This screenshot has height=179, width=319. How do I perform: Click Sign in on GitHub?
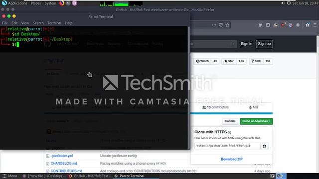[246, 44]
